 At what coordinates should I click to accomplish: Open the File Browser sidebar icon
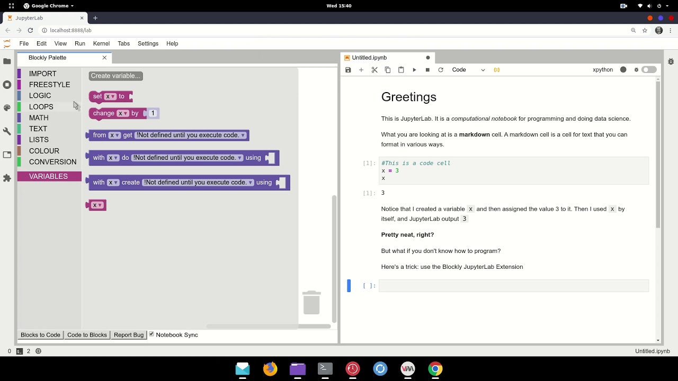click(7, 61)
